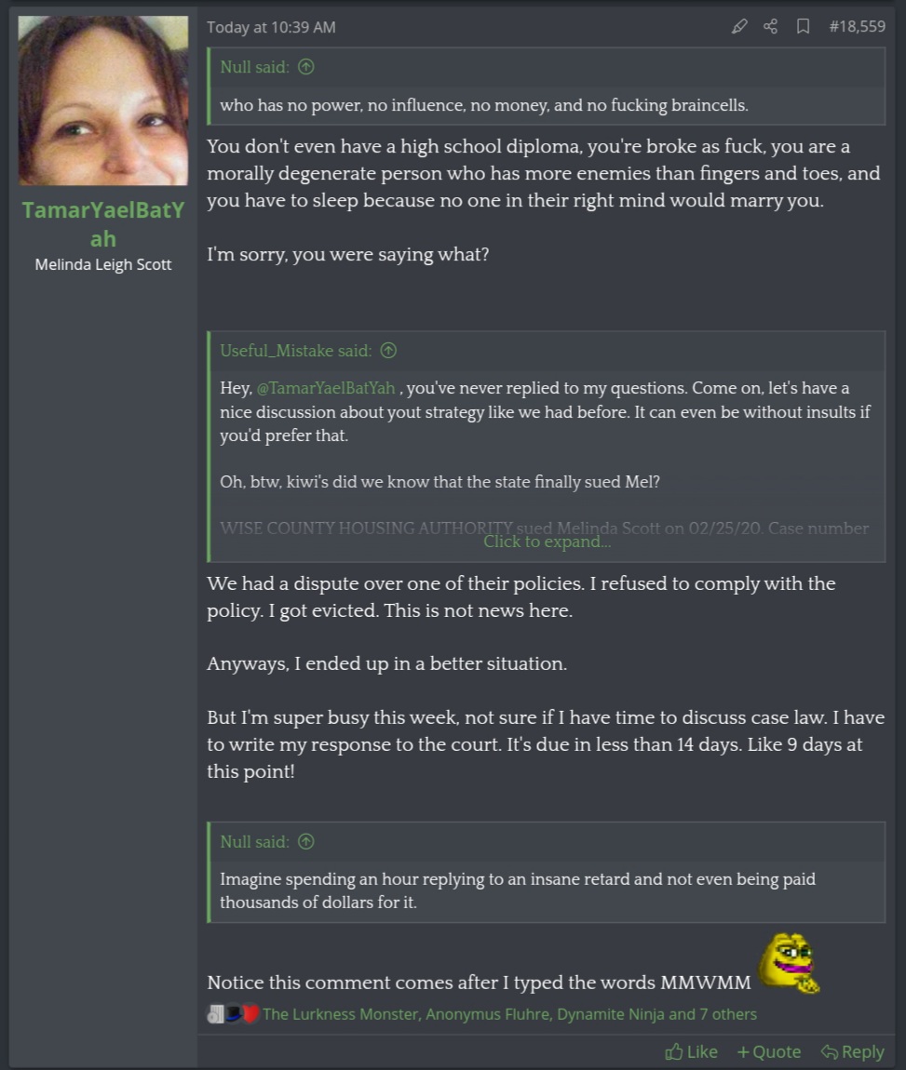Open the user avatar photo
The width and height of the screenshot is (906, 1070).
click(103, 100)
